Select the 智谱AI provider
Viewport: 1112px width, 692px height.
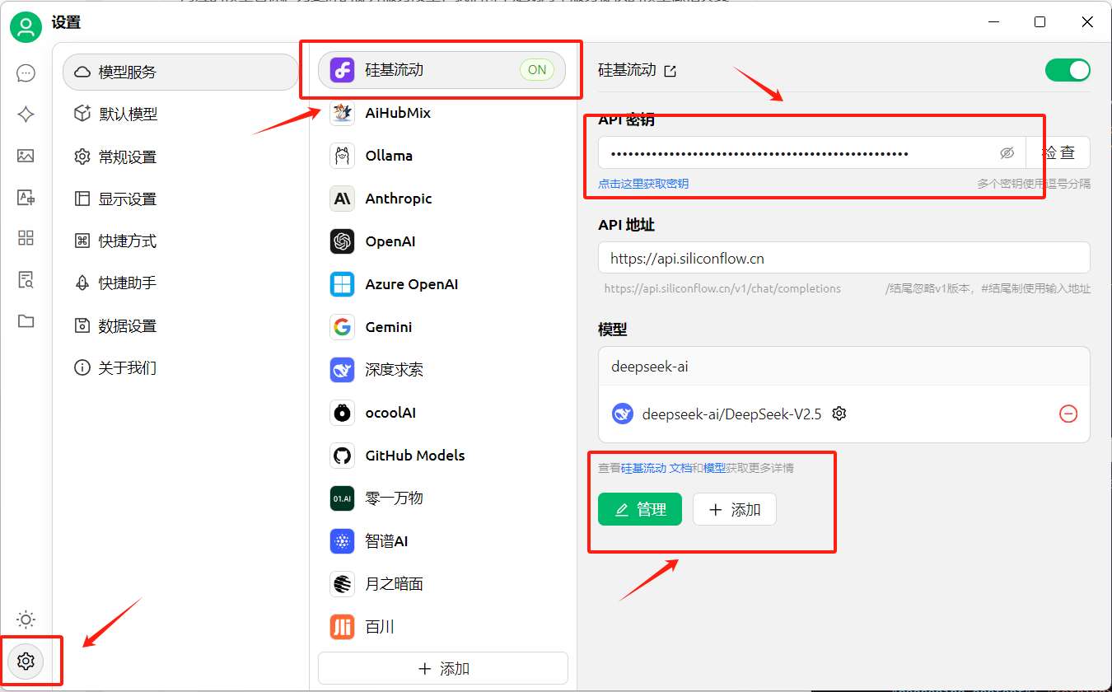pos(442,541)
